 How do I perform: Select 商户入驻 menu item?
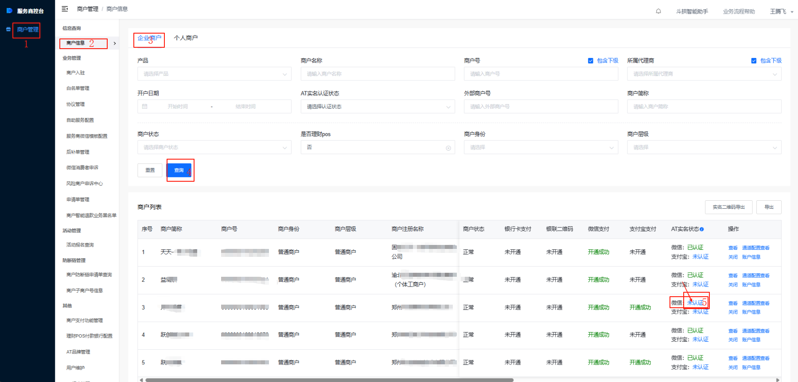coord(75,73)
